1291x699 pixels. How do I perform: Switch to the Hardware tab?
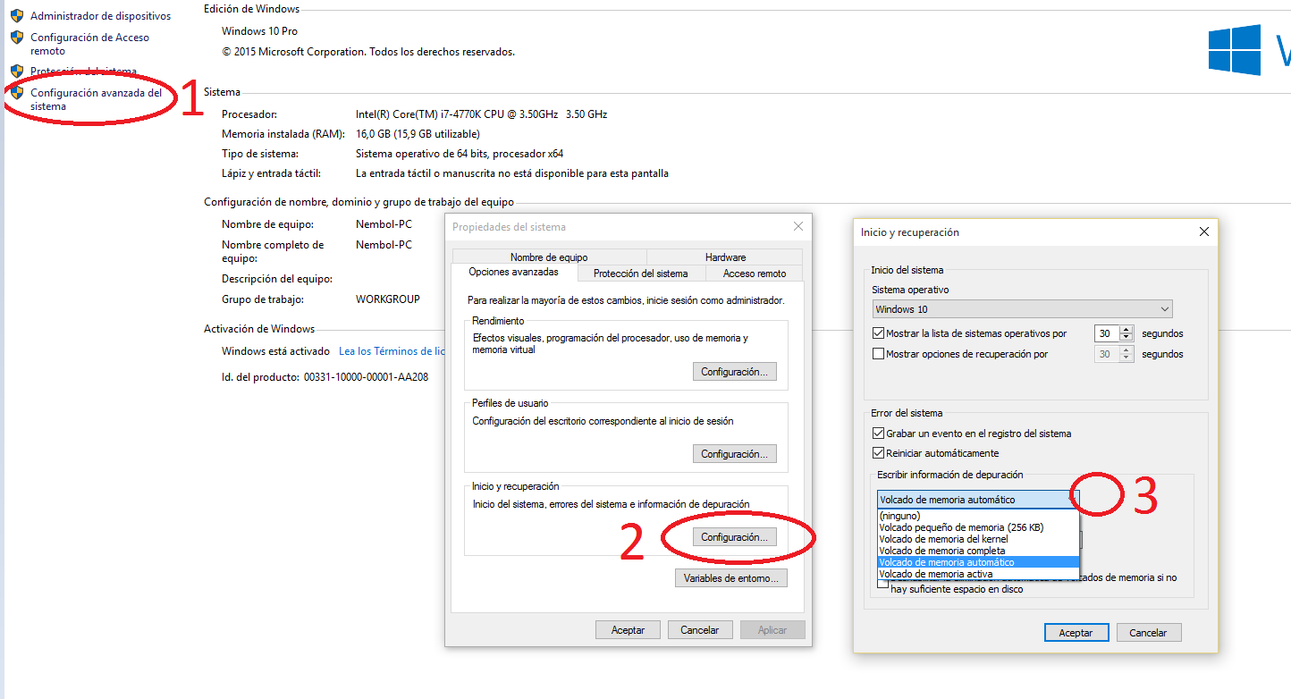tap(725, 257)
